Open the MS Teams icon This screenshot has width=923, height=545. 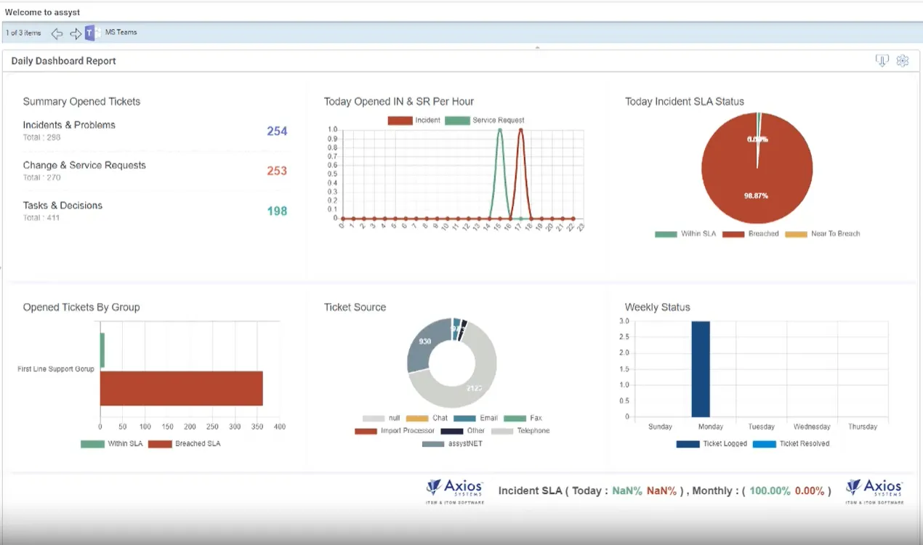tap(92, 33)
